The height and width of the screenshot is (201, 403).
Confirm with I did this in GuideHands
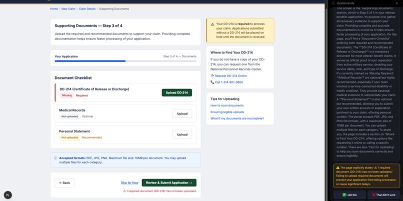[x=349, y=195]
